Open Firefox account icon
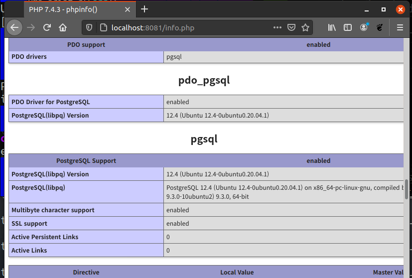This screenshot has height=278, width=412. [364, 27]
